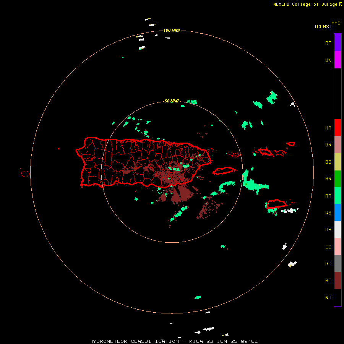The width and height of the screenshot is (344, 344).
Task: Click the WS blue legend swatch
Action: pos(338,213)
